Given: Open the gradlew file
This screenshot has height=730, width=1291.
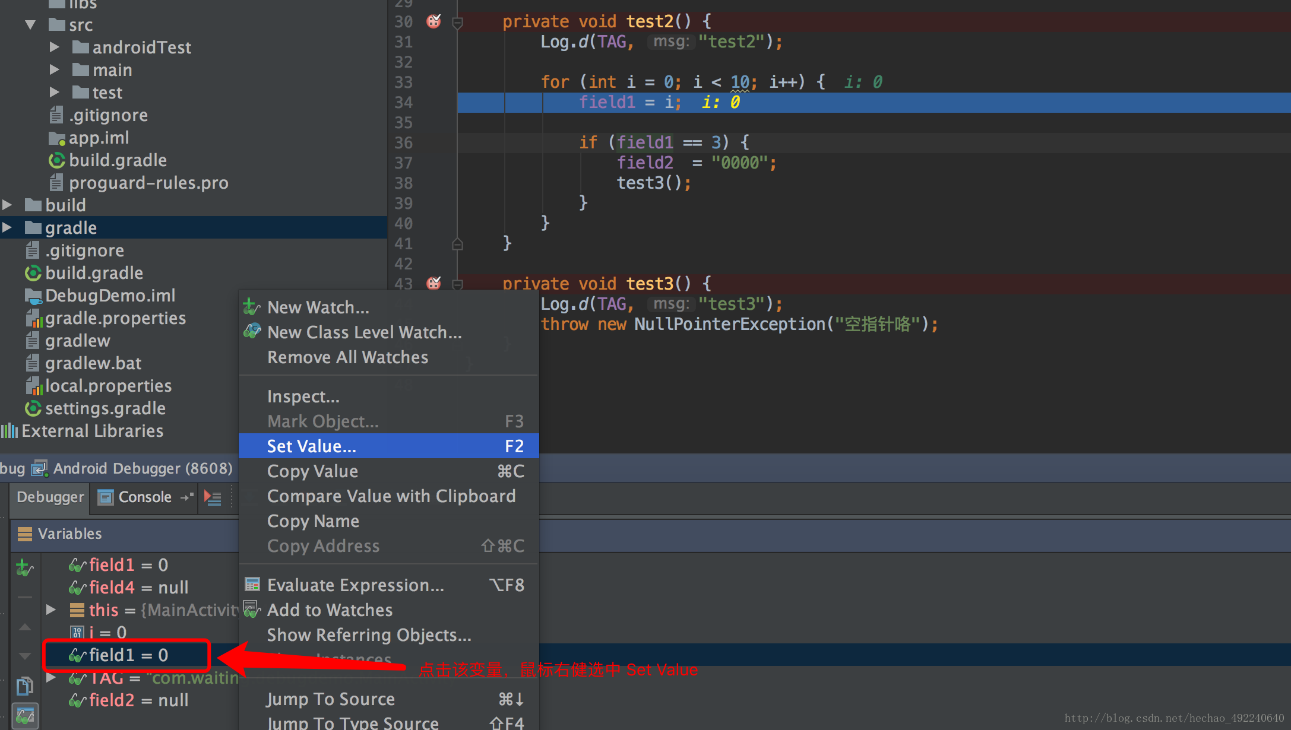Looking at the screenshot, I should tap(68, 341).
